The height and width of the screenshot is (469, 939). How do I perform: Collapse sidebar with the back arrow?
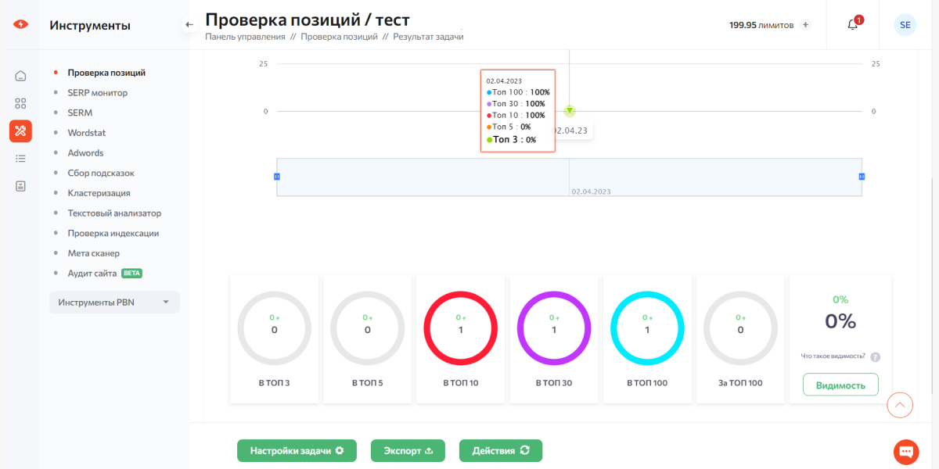(189, 25)
